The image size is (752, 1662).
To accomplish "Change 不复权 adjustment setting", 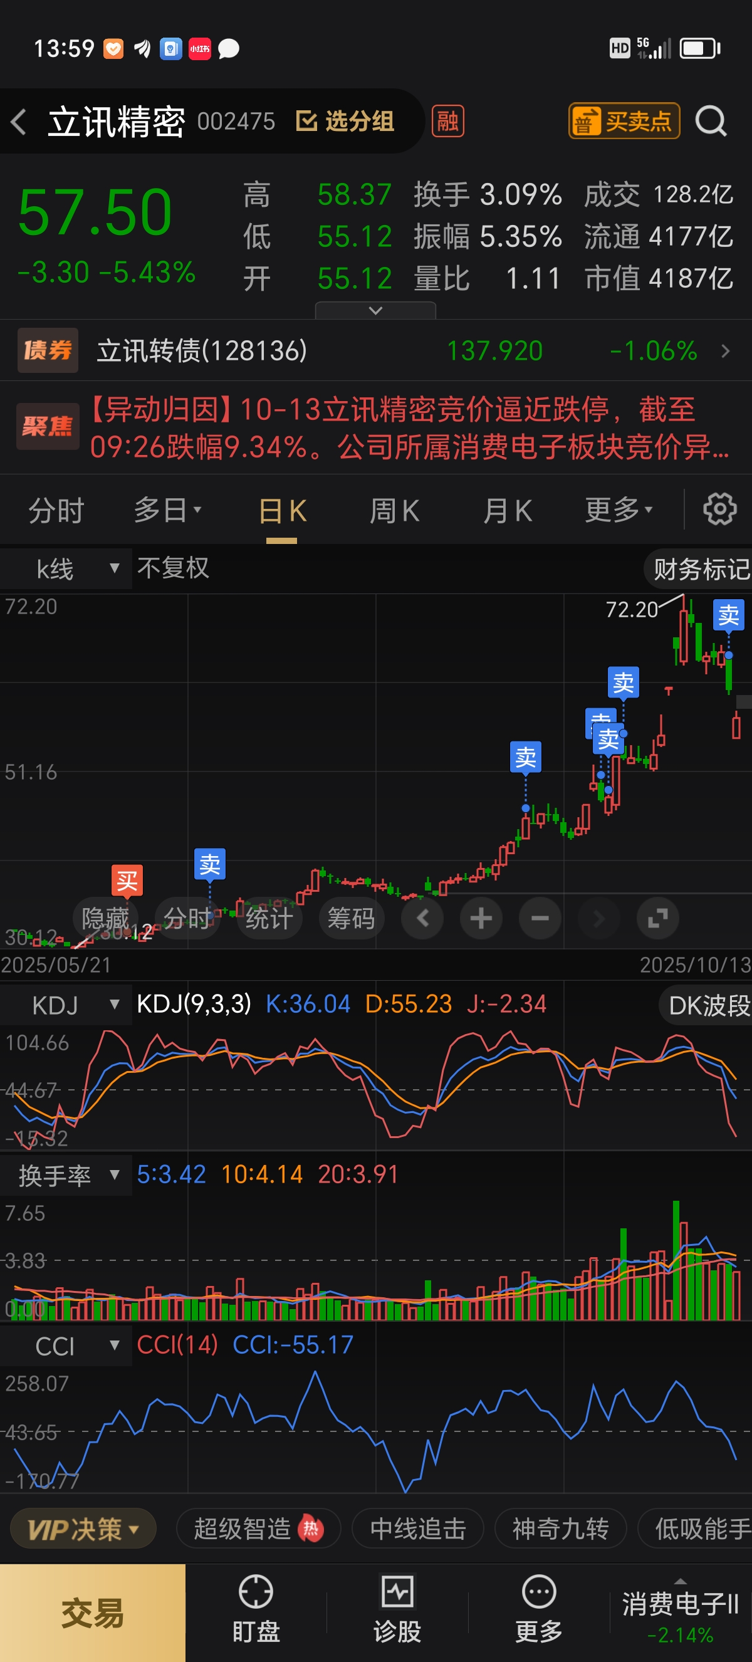I will (173, 568).
